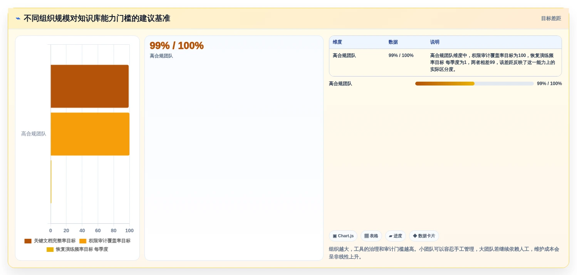Click the 高合规团队 table row cell
This screenshot has height=275, width=577.
pyautogui.click(x=344, y=55)
